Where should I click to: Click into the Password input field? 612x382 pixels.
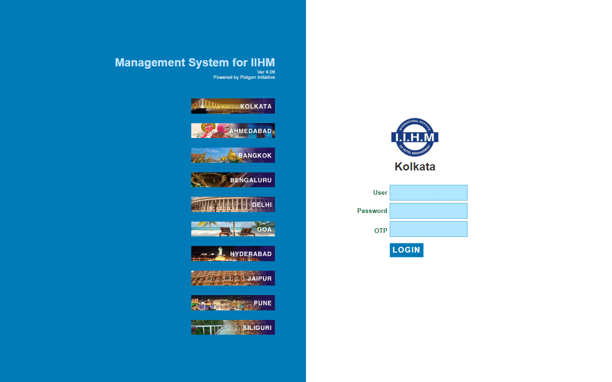[428, 211]
